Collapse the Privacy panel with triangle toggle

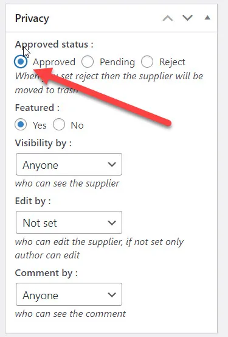tap(207, 18)
